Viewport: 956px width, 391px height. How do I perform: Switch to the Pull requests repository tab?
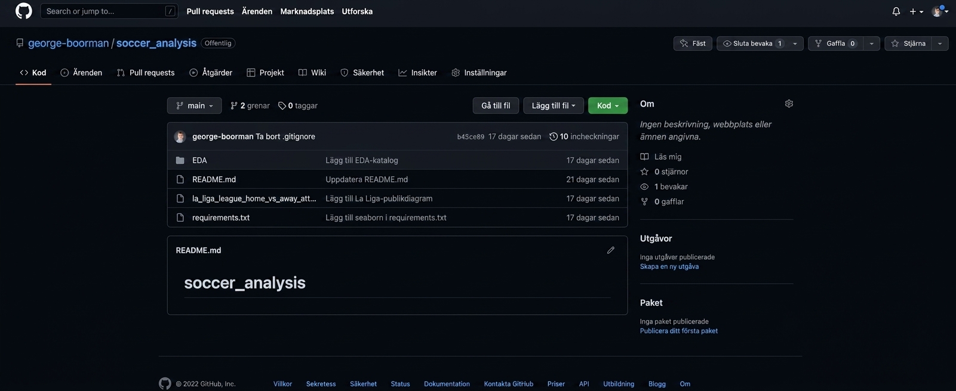(146, 73)
